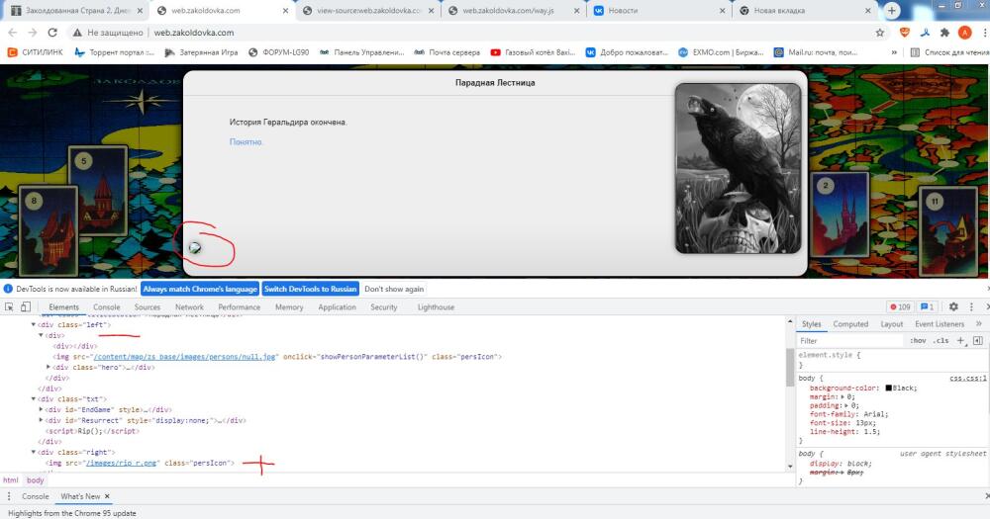Viewport: 990px width, 519px height.
Task: Open a new browser tab with plus button
Action: click(x=892, y=10)
